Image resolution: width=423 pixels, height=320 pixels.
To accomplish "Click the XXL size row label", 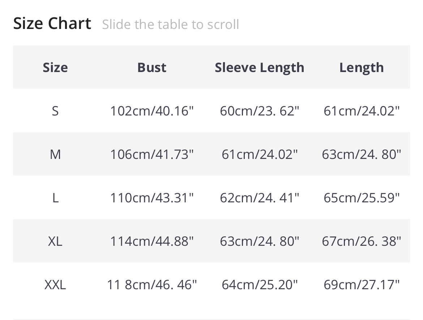I will click(55, 285).
